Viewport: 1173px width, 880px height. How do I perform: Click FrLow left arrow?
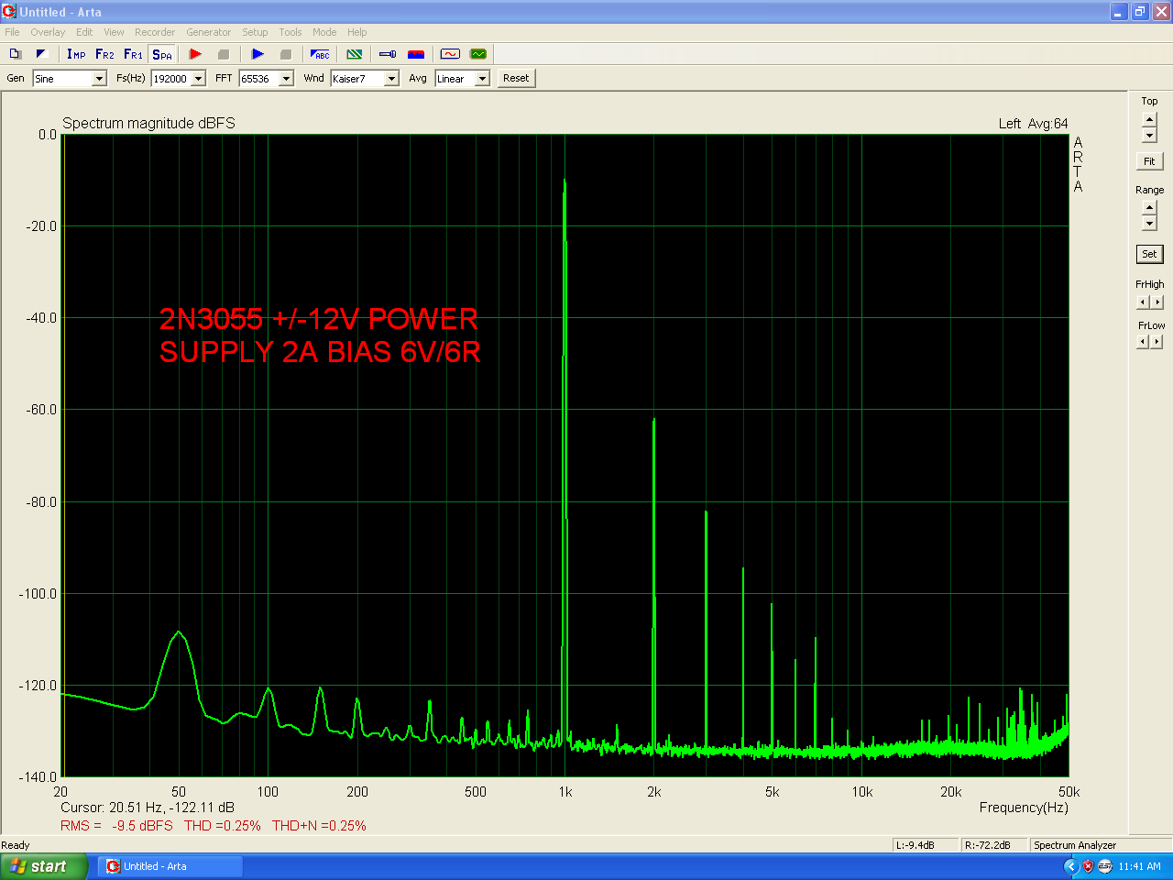click(x=1143, y=342)
